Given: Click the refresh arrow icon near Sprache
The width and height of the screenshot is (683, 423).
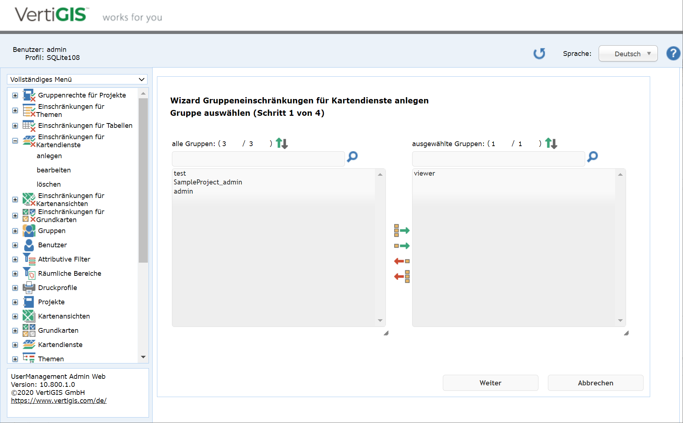Looking at the screenshot, I should click(539, 54).
